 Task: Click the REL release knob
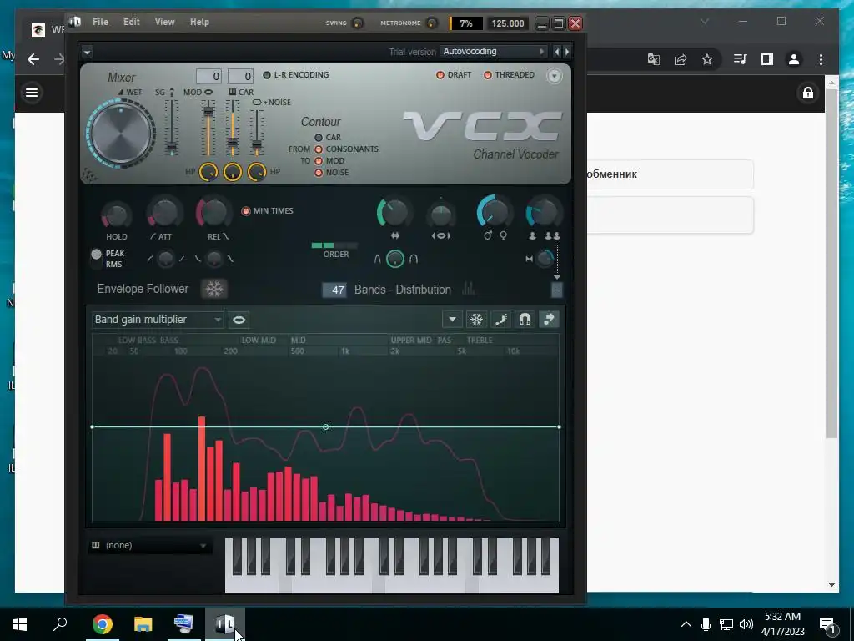213,212
